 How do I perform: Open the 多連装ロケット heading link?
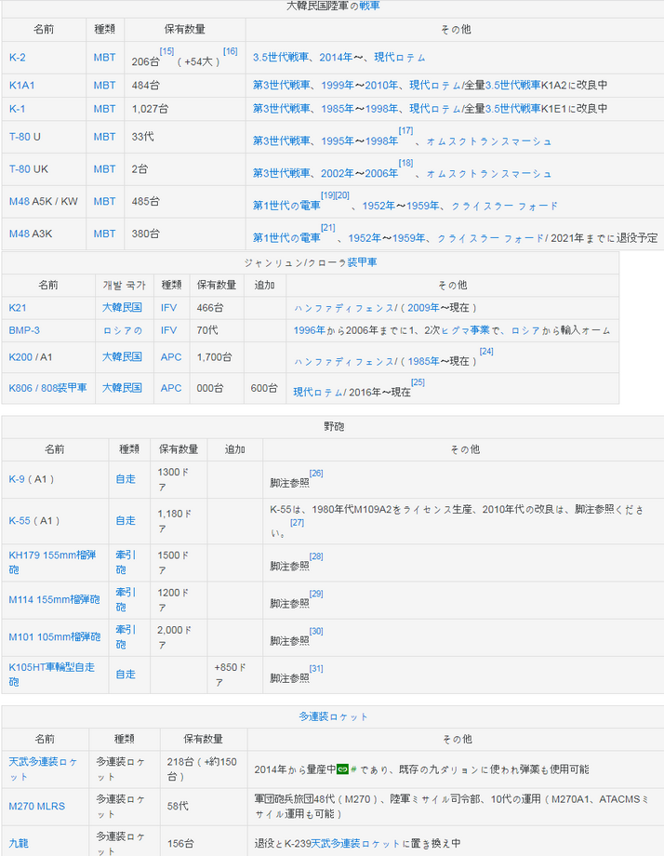[x=333, y=716]
